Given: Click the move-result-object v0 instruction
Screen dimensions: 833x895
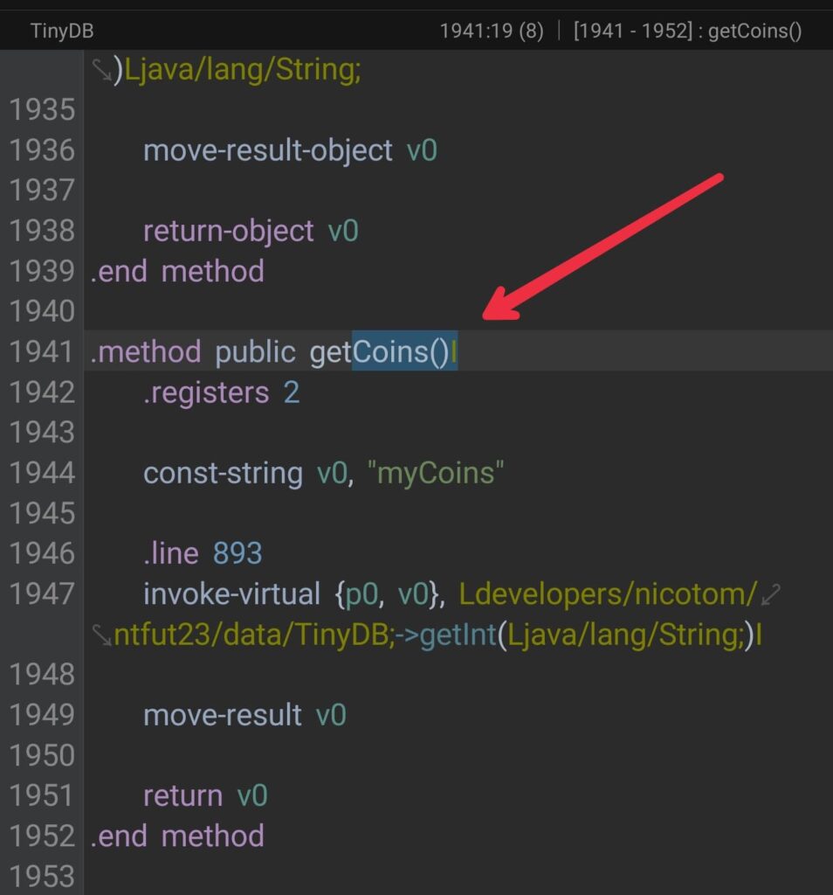Looking at the screenshot, I should [x=290, y=150].
